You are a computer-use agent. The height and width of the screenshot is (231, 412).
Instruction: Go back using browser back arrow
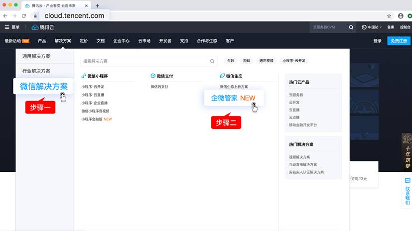(x=5, y=16)
